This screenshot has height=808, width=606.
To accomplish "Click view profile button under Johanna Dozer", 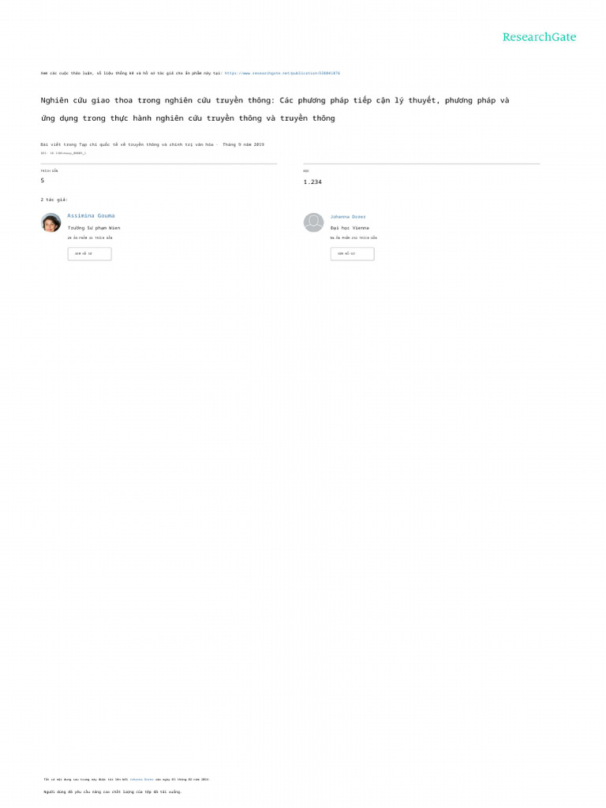I will click(x=353, y=253).
